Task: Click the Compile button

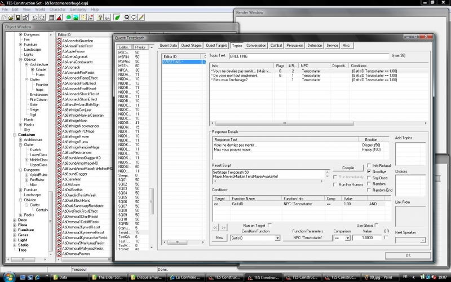Action: click(x=348, y=168)
